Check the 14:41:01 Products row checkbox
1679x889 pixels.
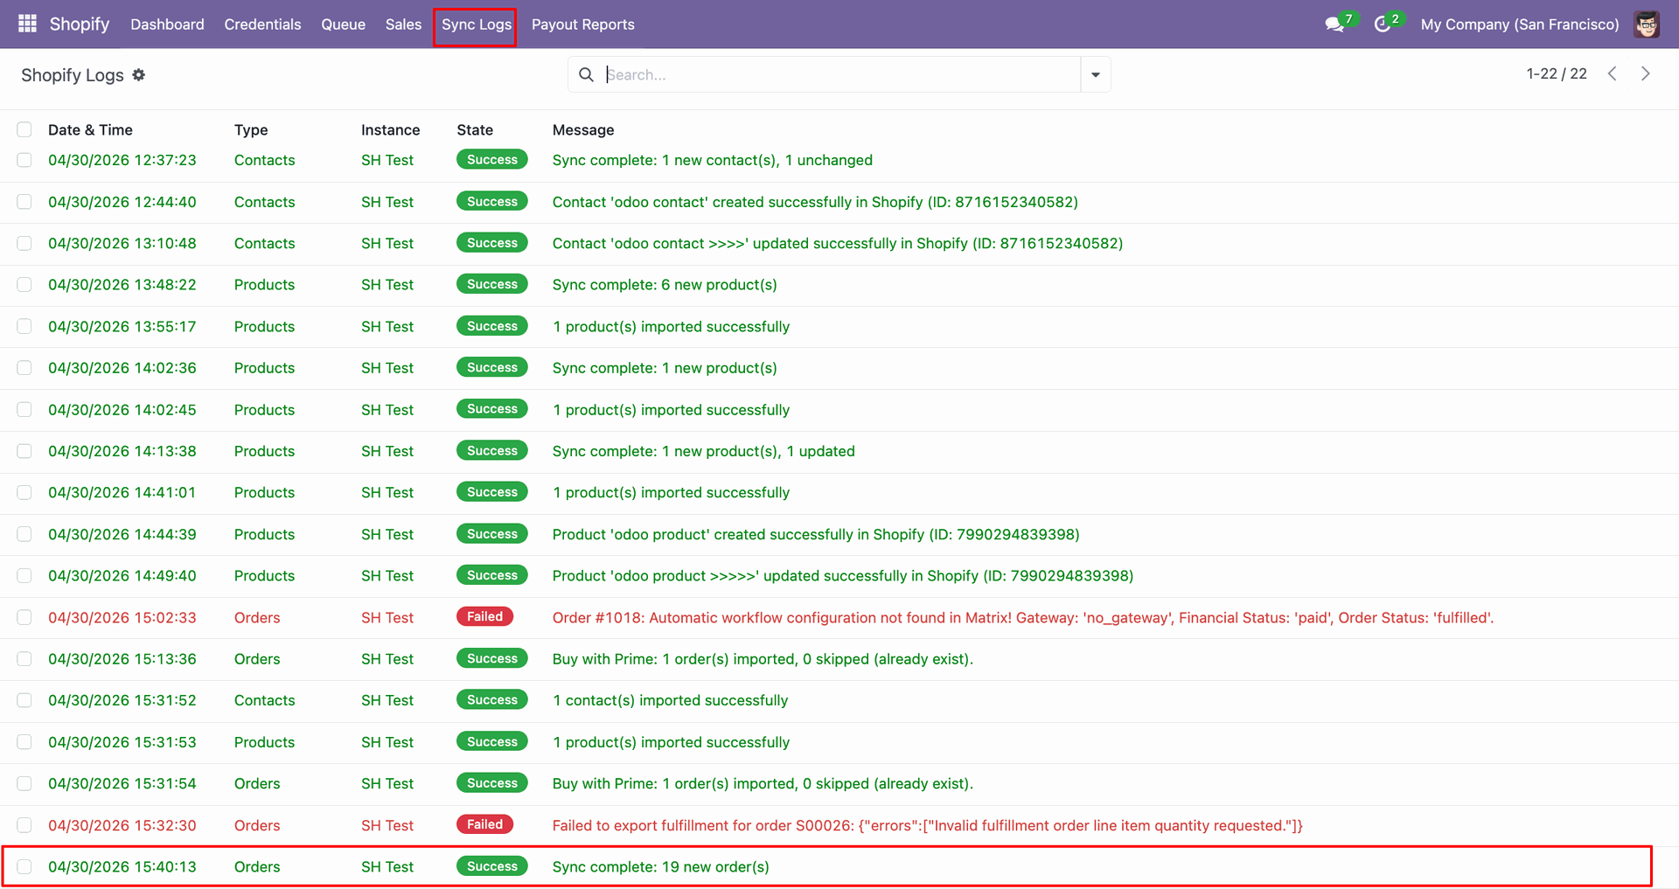pos(24,492)
